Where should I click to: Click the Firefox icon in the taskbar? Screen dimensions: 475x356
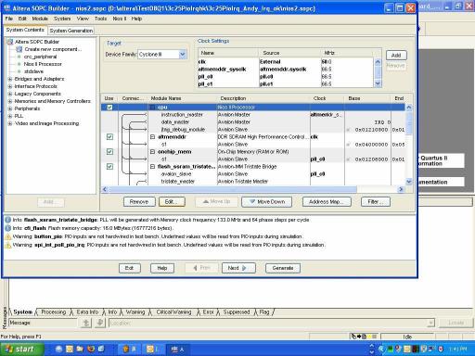tap(91, 349)
